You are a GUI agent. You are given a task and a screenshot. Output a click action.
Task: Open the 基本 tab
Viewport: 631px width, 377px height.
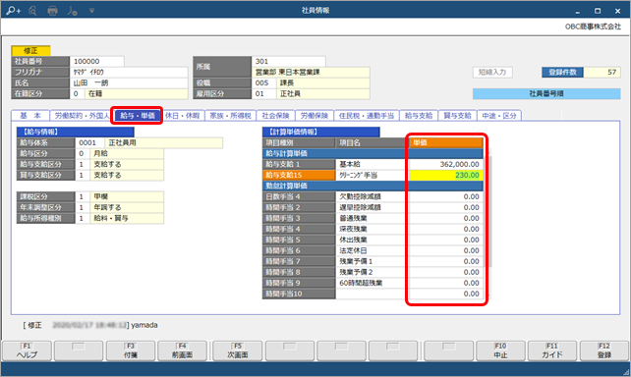pos(30,115)
